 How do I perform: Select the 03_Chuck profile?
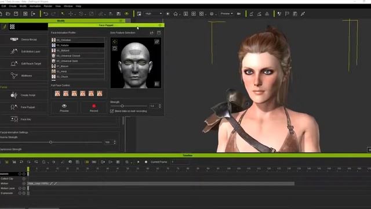coord(78,77)
